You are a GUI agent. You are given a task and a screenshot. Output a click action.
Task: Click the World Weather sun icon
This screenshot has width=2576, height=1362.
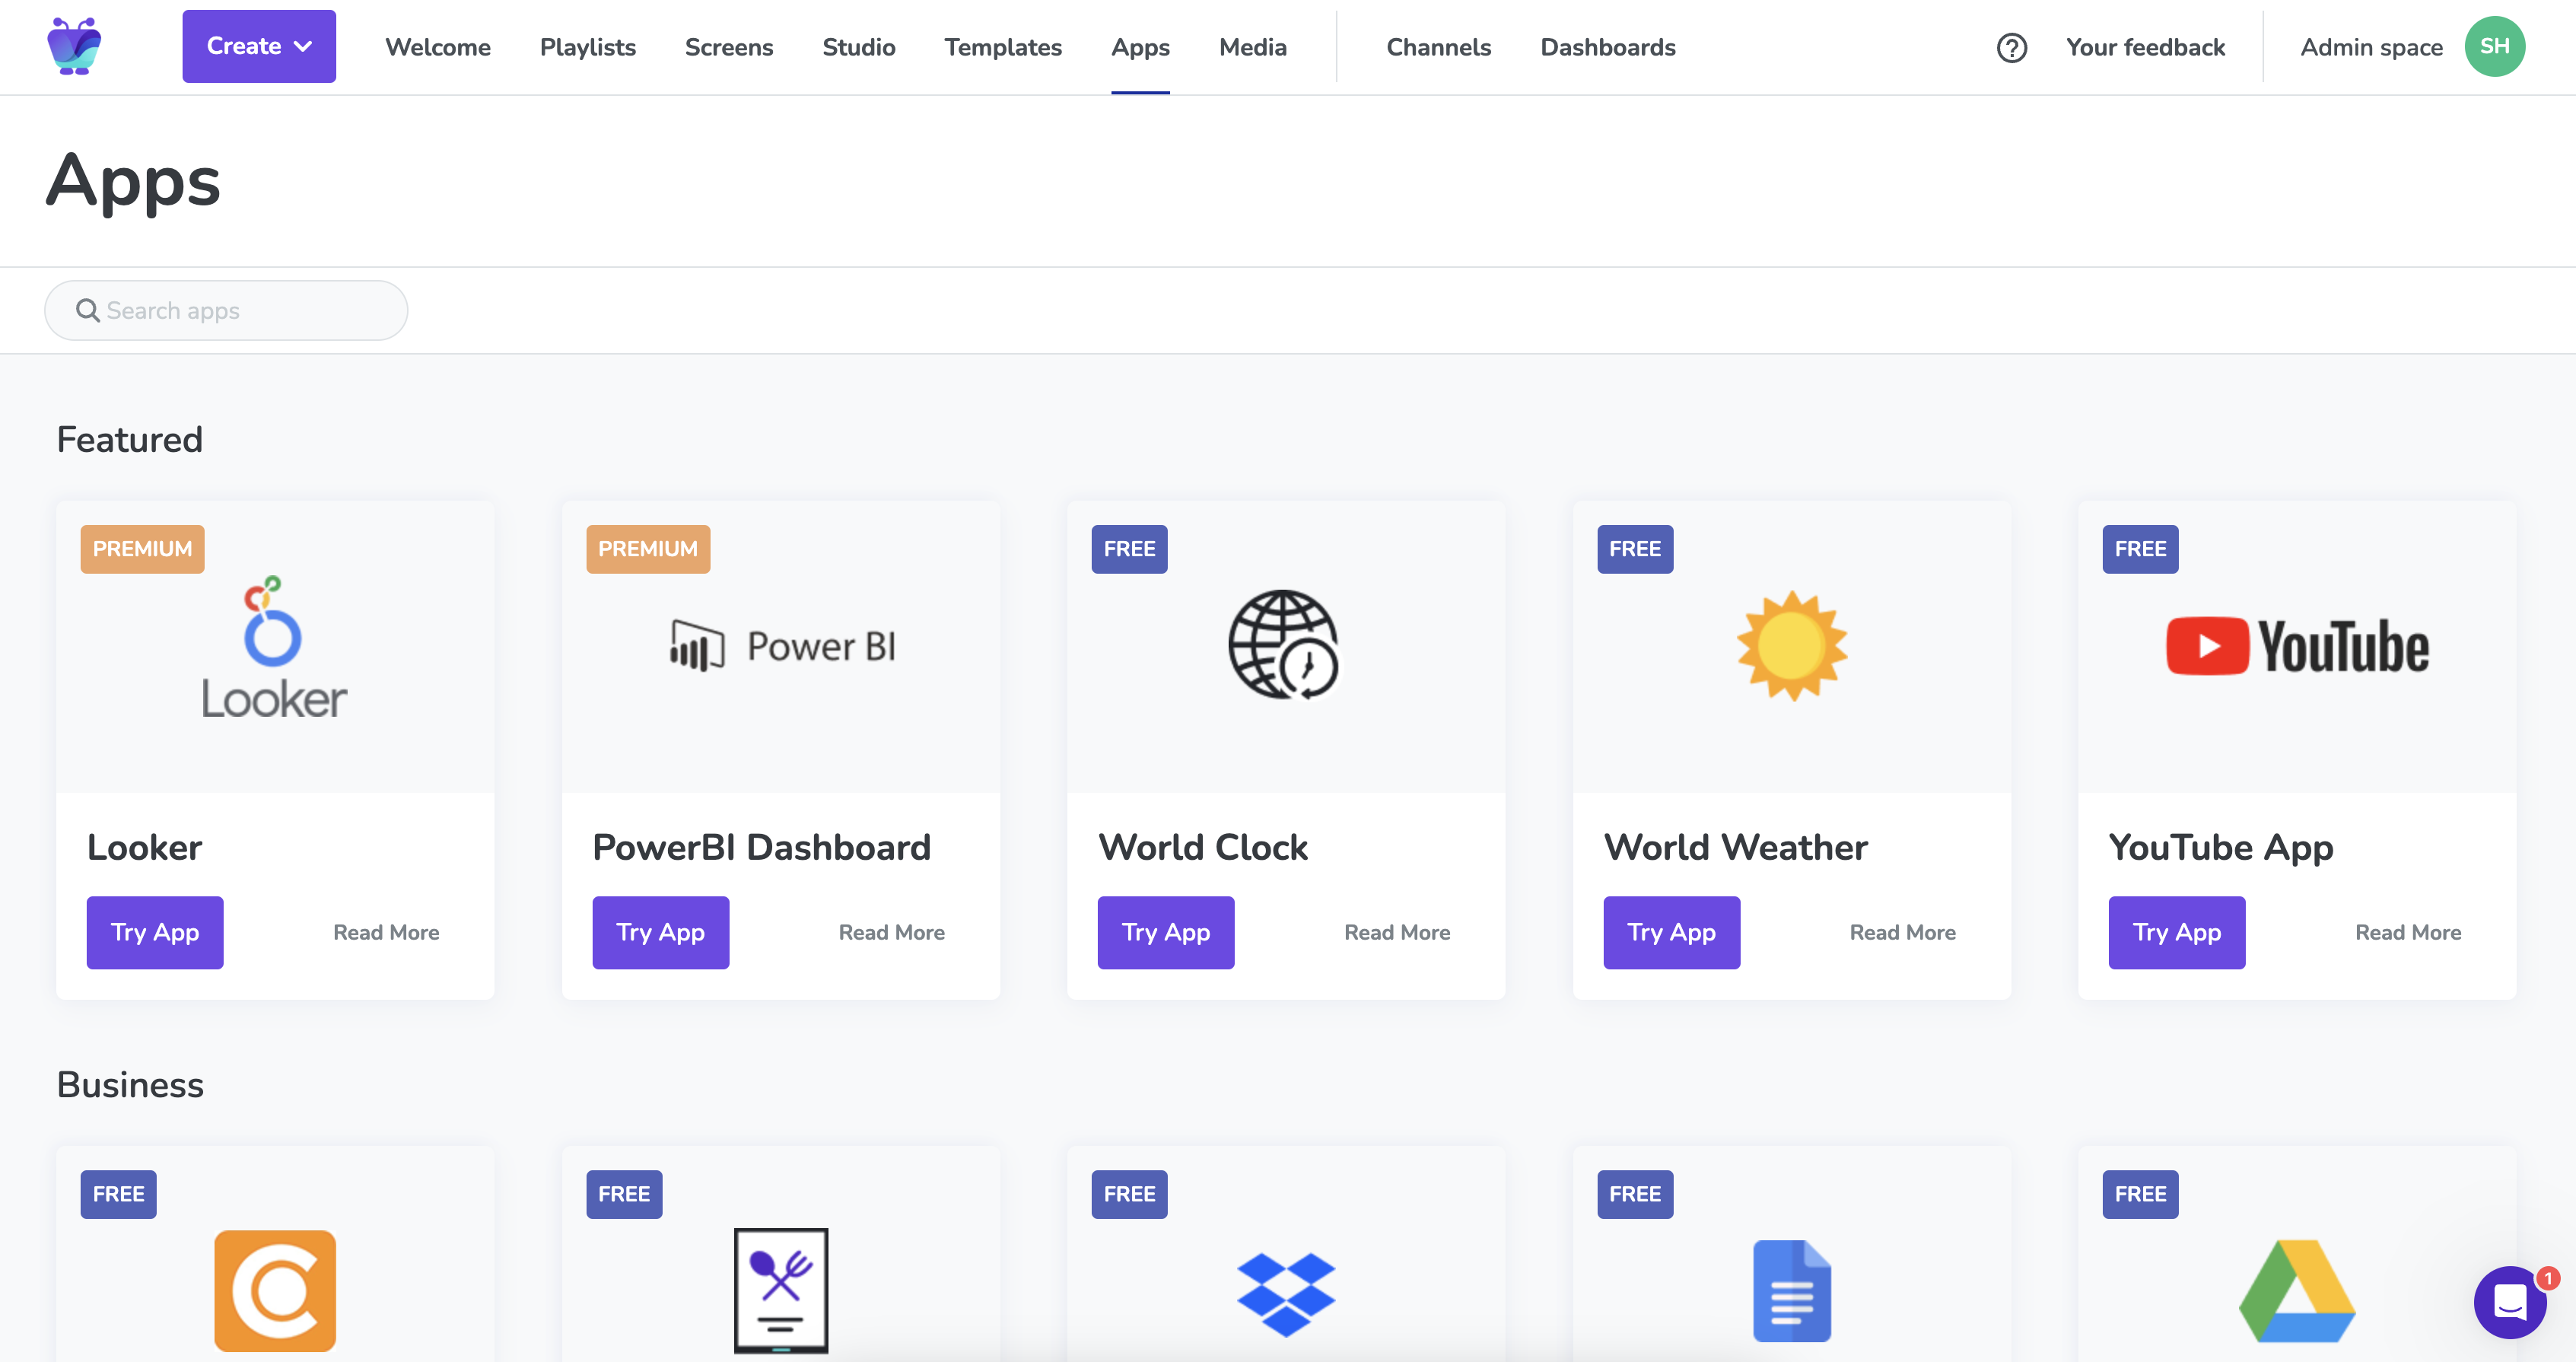coord(1792,645)
